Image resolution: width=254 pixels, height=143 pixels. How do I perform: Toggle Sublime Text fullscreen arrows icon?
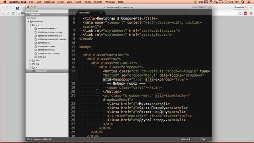click(210, 7)
